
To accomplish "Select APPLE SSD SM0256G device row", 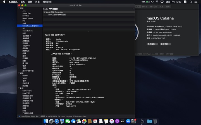I will (89, 15).
